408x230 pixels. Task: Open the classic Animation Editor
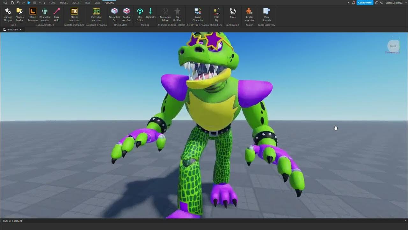(x=165, y=15)
